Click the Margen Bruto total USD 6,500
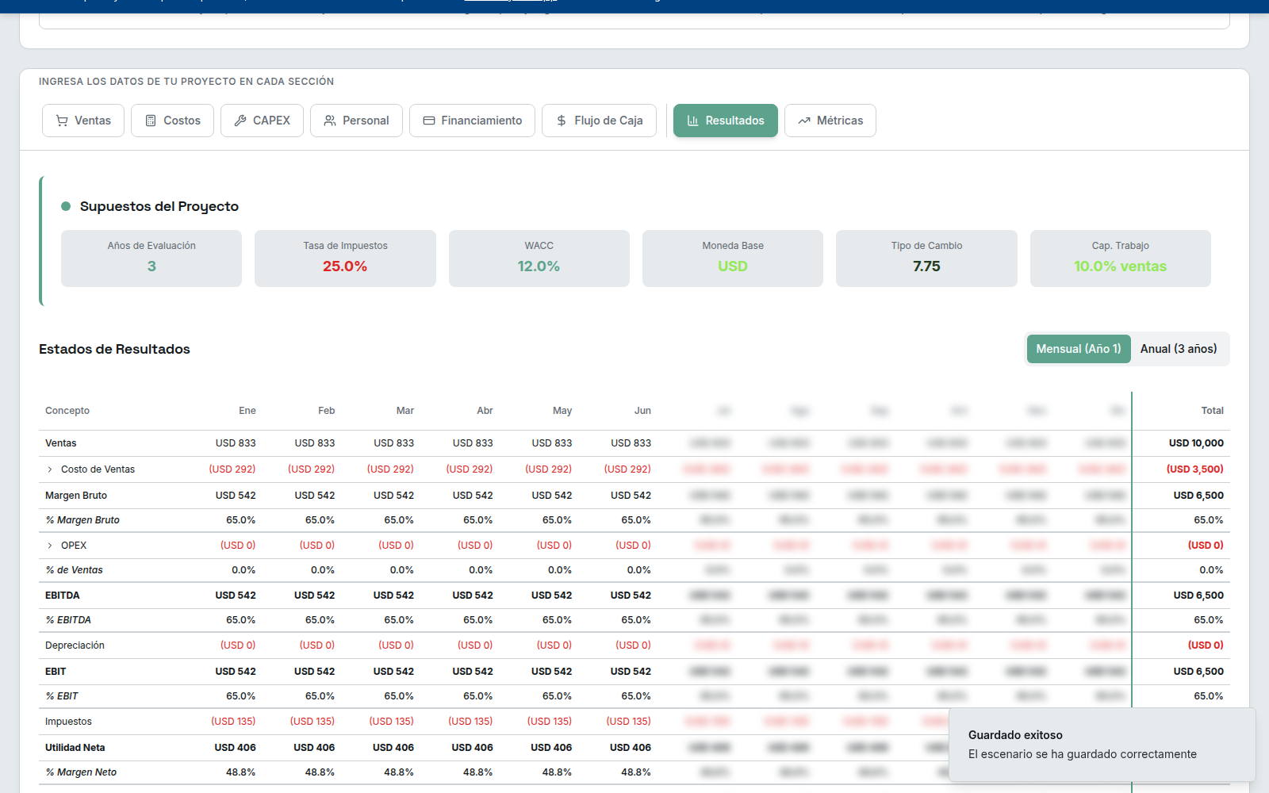The image size is (1269, 793). (1198, 496)
